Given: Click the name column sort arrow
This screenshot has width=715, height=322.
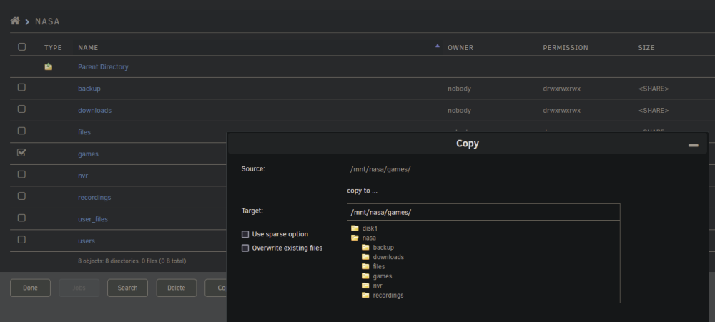Looking at the screenshot, I should pyautogui.click(x=438, y=46).
